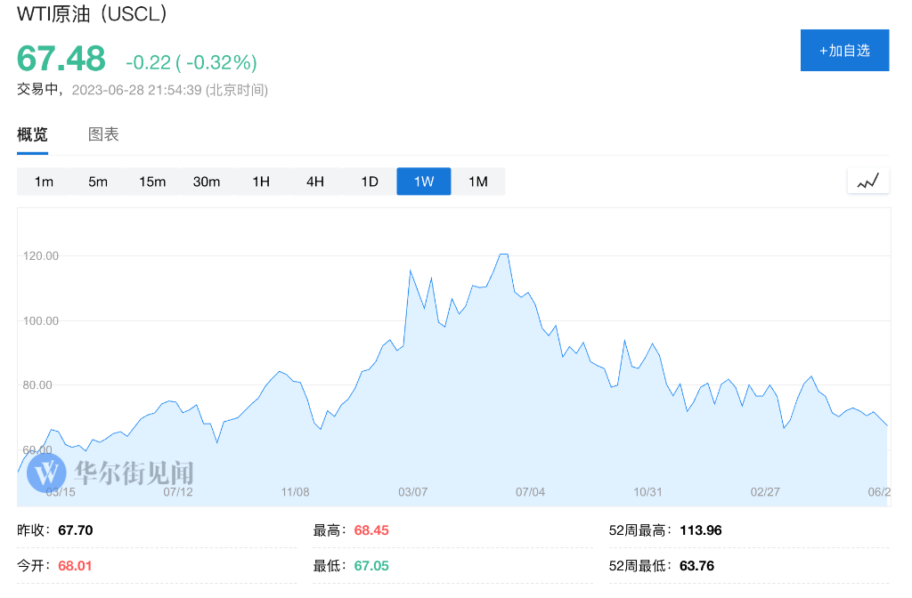Screen dimensions: 912x598
Task: Pick the 4H interval button
Action: 315,182
